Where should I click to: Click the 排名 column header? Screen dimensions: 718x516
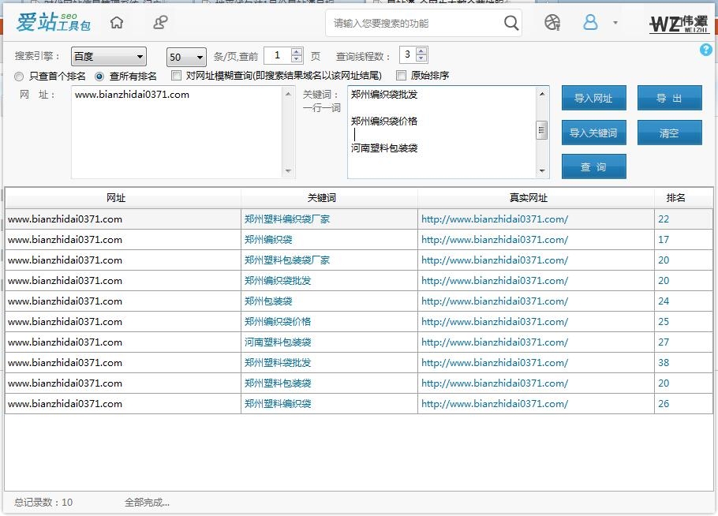[x=675, y=198]
